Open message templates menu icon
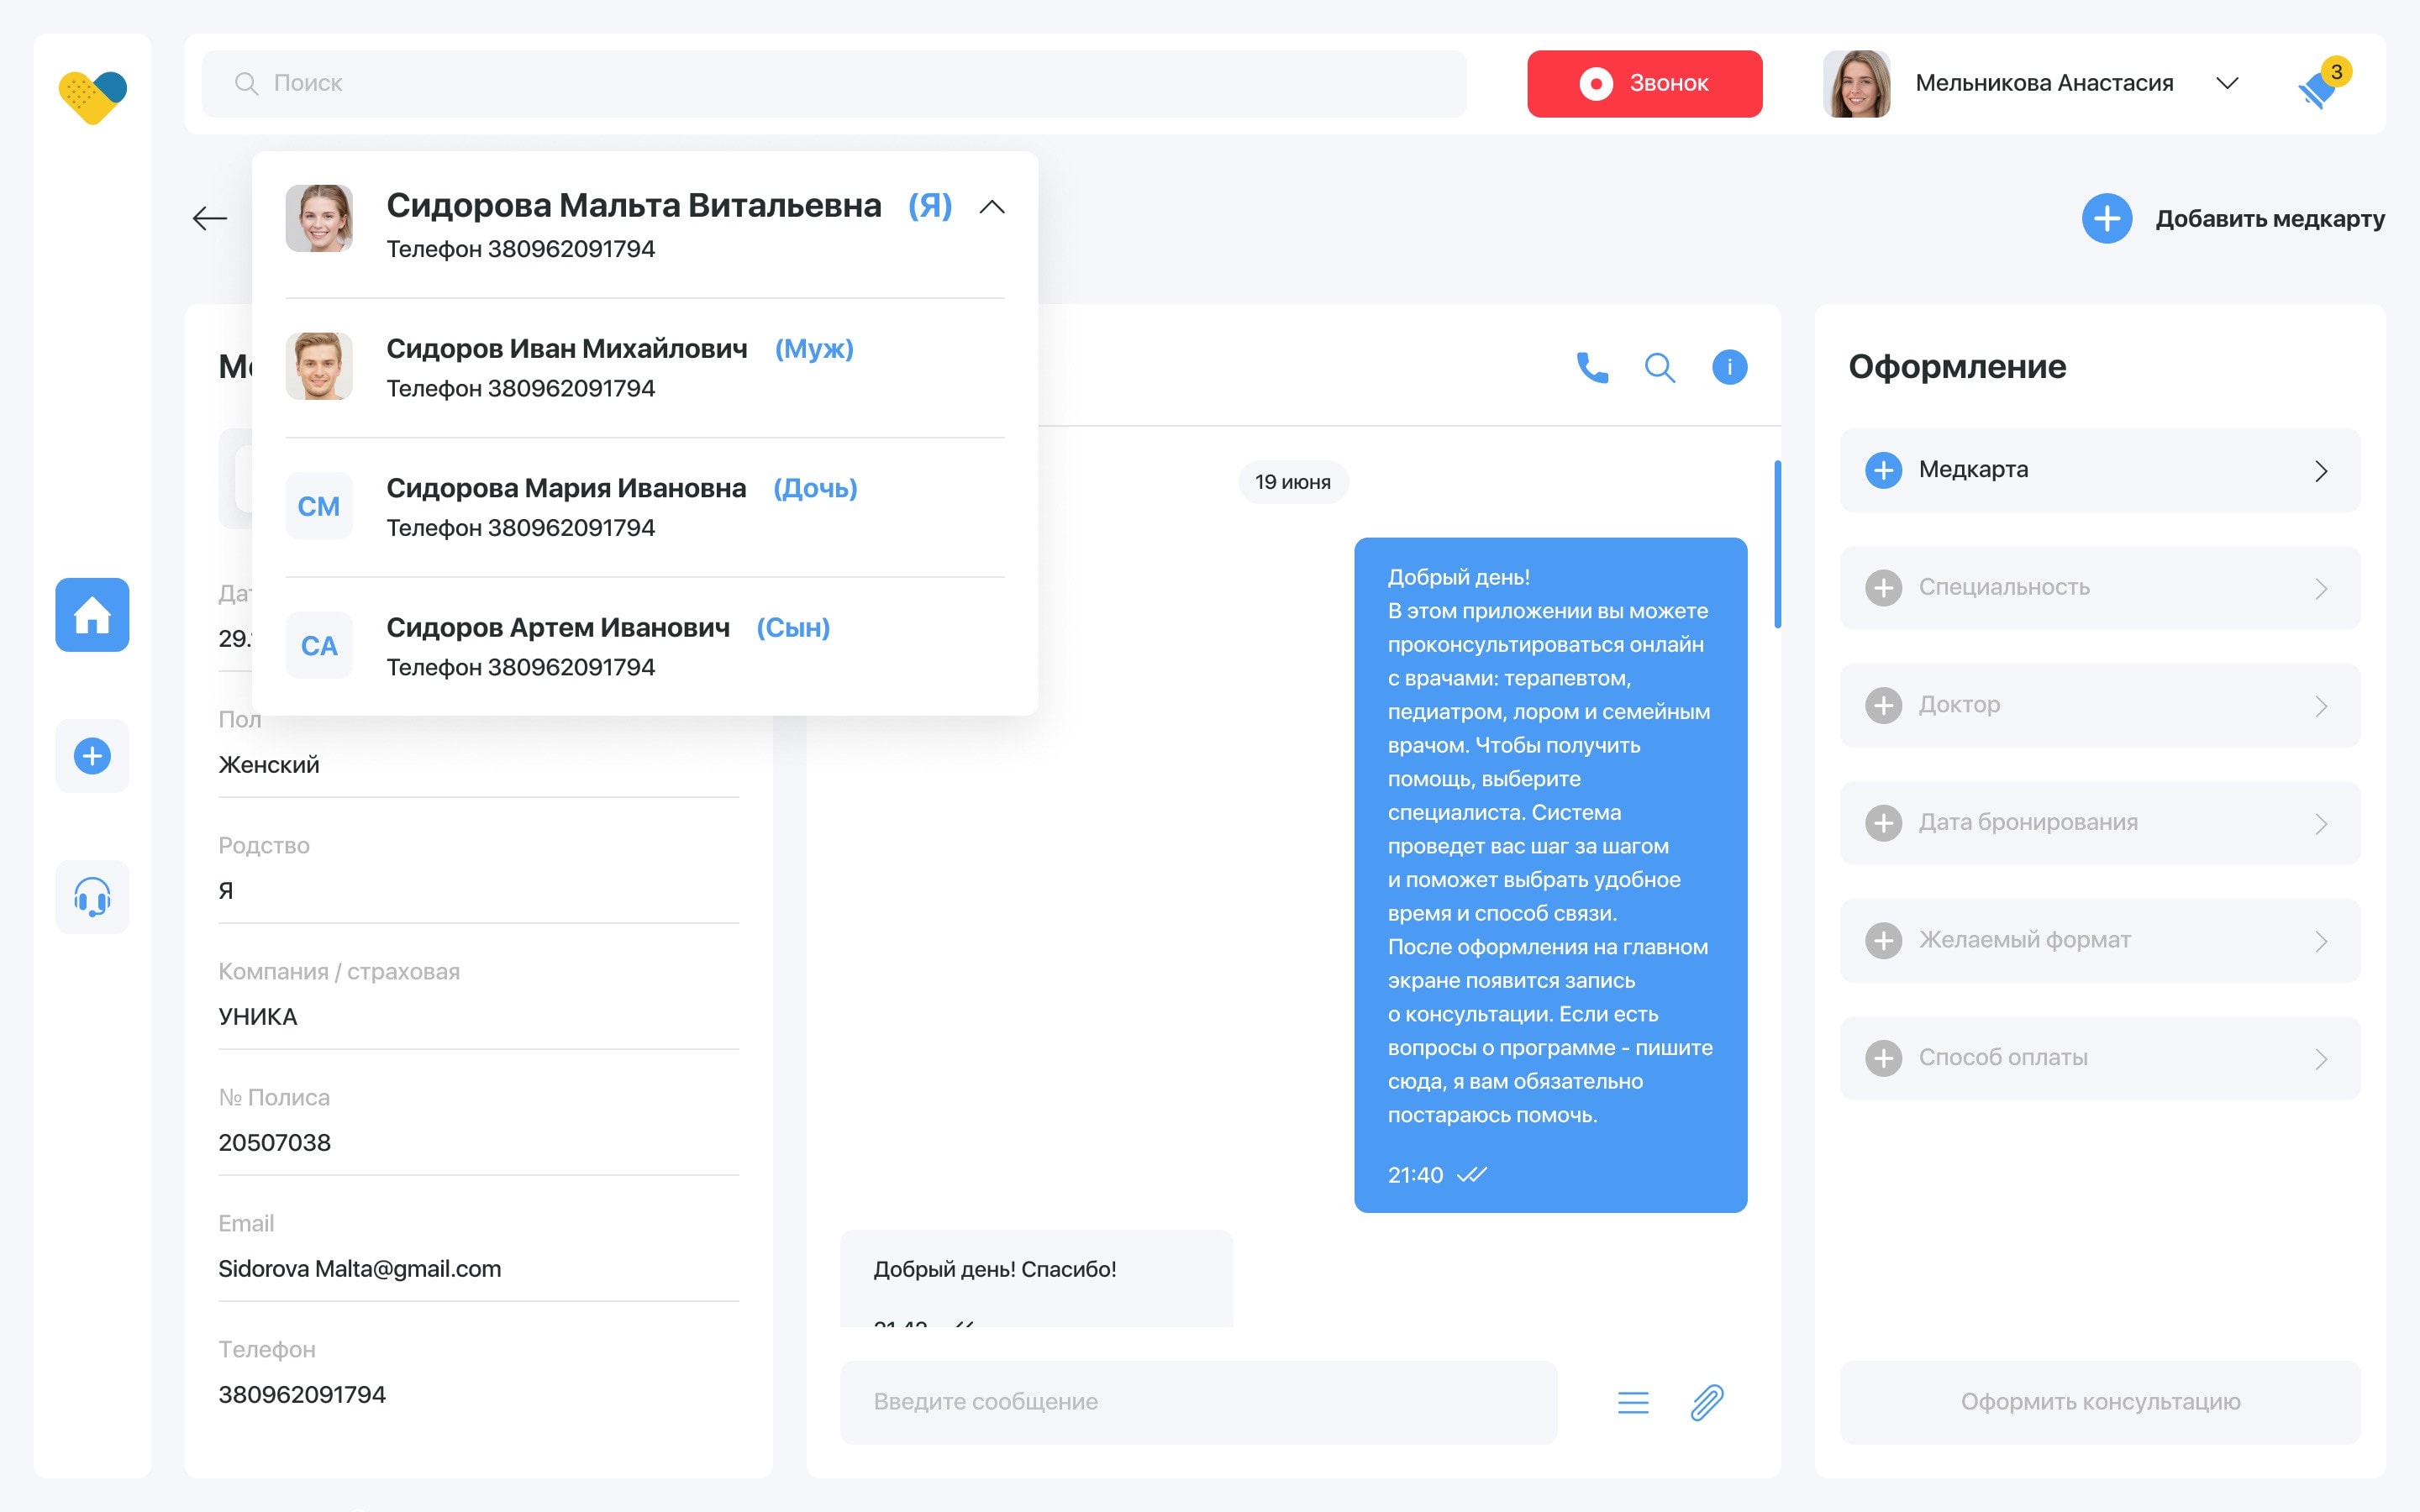Screen dimensions: 2420x1512 pyautogui.click(x=1633, y=1402)
